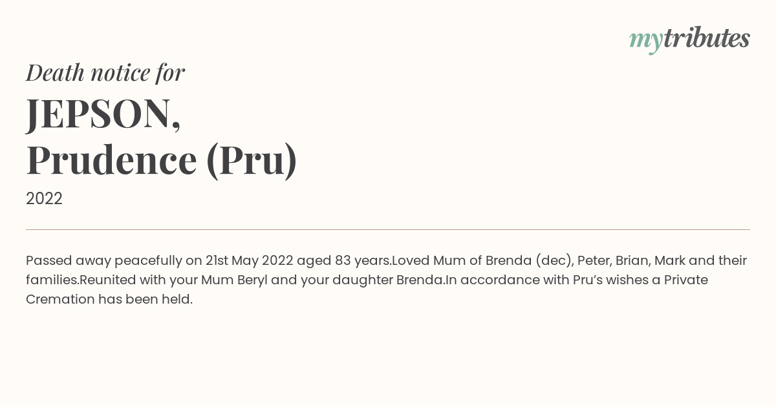Click the green 'my' in the logo
Viewport: 776px width, 407px height.
point(645,41)
